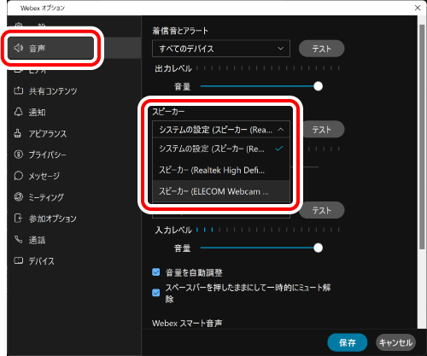Click the privacy icon beside プライバシー
Viewport: 427px width, 356px height.
point(19,155)
